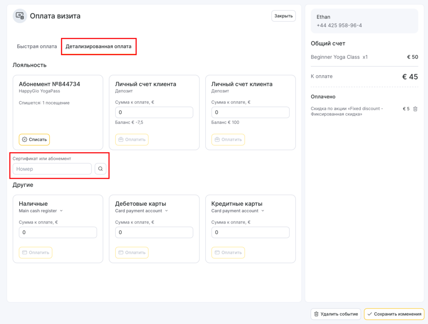Focus the certificate Номер input field

click(52, 169)
